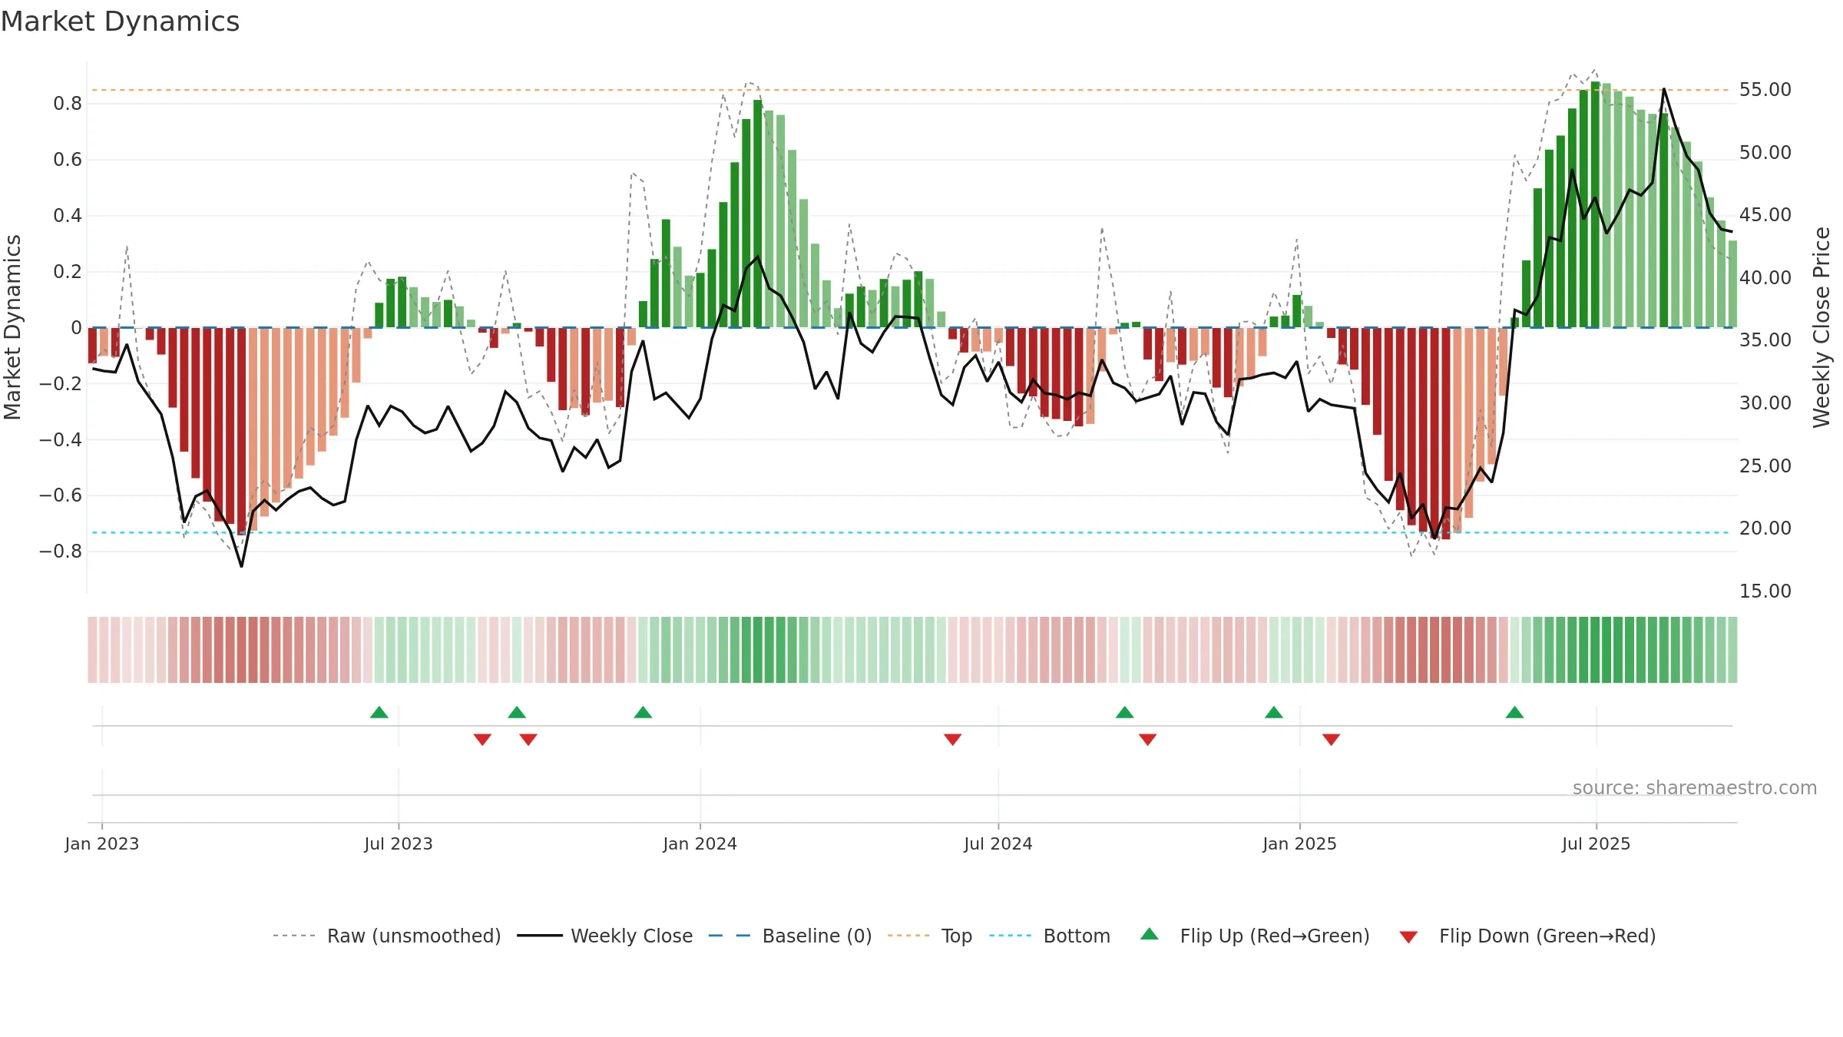This screenshot has height=1037, width=1843.
Task: Click the 0 baseline axis label
Action: (76, 328)
